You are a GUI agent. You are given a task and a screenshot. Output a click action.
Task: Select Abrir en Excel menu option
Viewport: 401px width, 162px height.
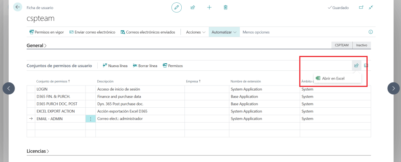(x=333, y=78)
